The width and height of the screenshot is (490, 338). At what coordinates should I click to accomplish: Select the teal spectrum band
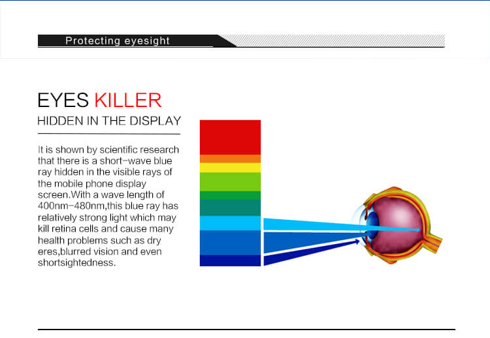[230, 207]
